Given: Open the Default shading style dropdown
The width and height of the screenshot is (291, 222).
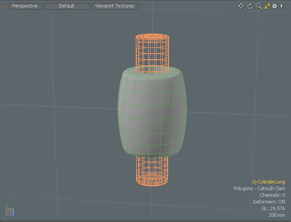Looking at the screenshot, I should pos(67,6).
